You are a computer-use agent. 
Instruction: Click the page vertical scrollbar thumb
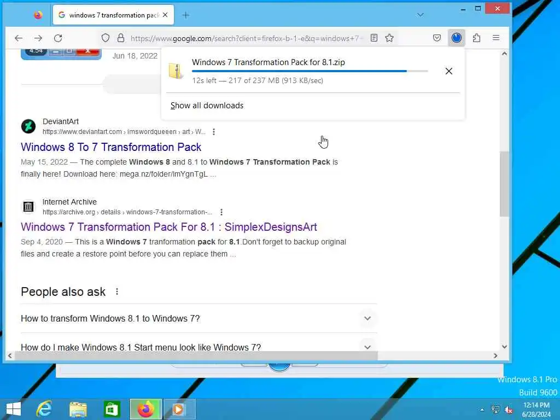(x=504, y=184)
